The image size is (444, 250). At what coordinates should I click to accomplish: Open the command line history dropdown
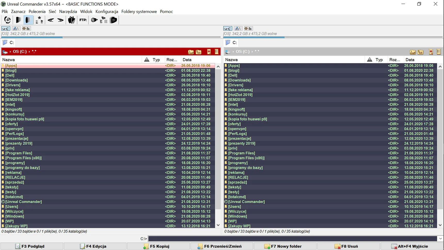[x=441, y=239]
